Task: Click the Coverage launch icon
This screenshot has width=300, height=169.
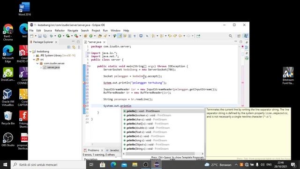Action: point(67,36)
